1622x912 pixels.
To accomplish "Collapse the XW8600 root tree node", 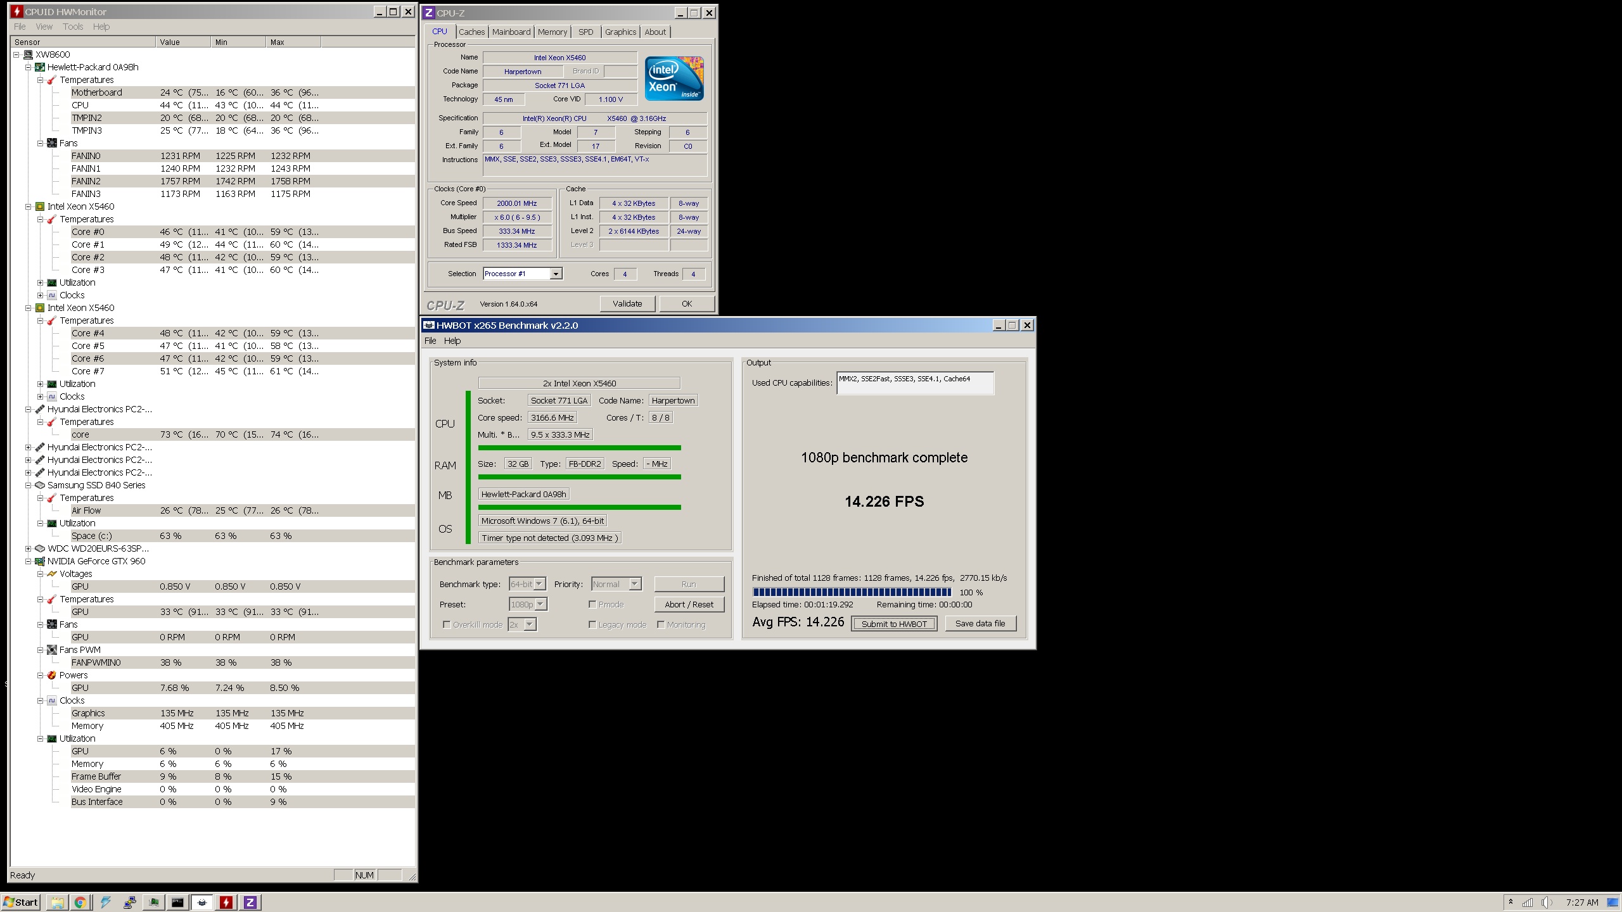I will click(16, 54).
